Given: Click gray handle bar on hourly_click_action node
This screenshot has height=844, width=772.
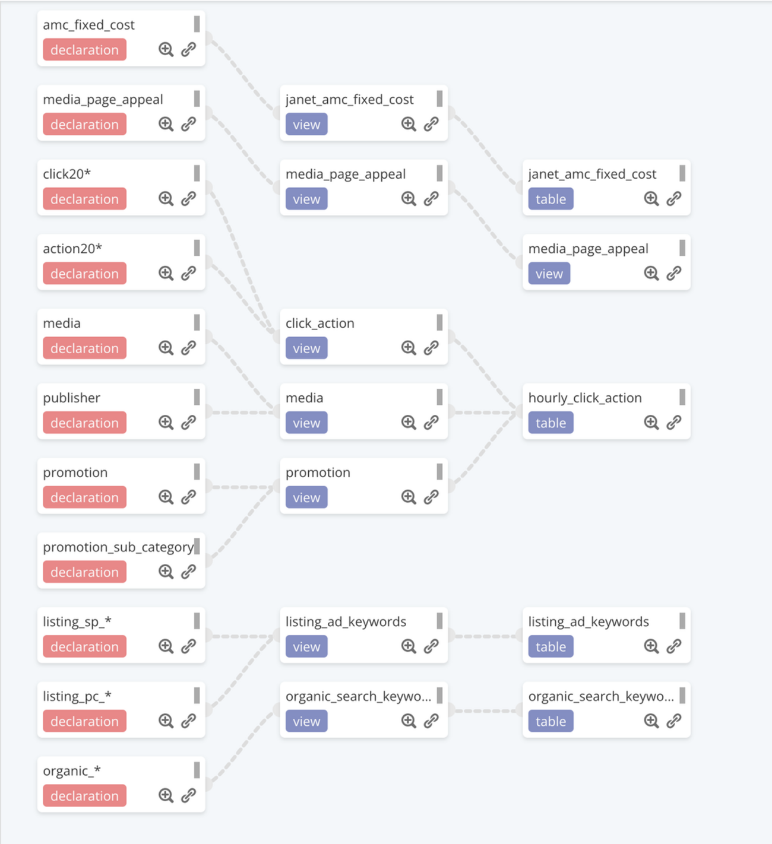Looking at the screenshot, I should [682, 397].
